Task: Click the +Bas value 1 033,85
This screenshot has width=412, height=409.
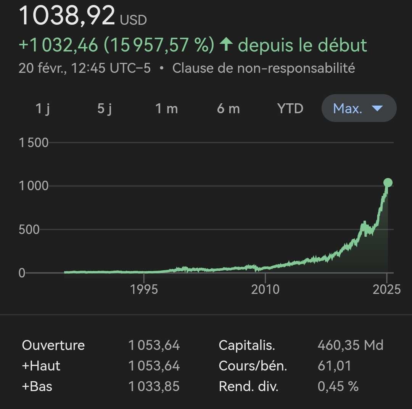Action: click(154, 387)
